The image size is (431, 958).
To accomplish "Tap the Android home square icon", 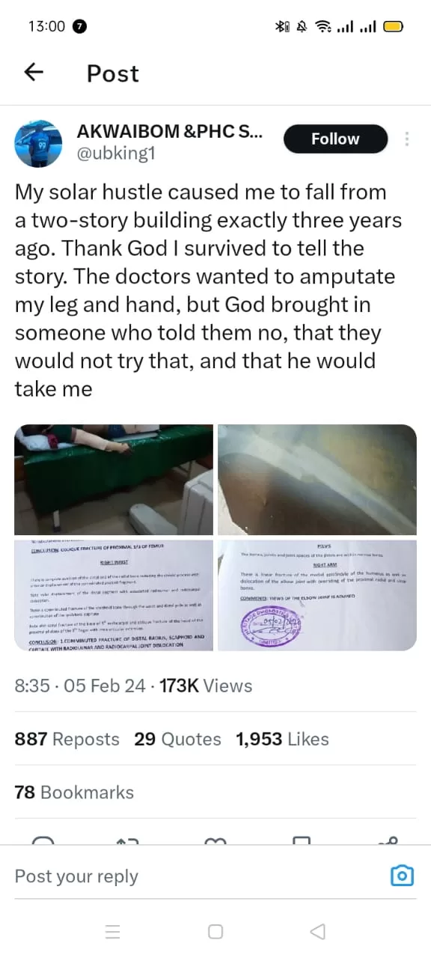I will click(x=215, y=931).
